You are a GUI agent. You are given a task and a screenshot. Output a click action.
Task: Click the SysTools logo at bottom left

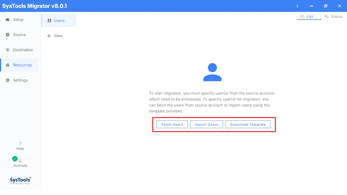(x=20, y=180)
